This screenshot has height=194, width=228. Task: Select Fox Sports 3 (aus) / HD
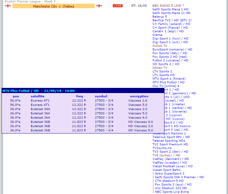coord(173,184)
